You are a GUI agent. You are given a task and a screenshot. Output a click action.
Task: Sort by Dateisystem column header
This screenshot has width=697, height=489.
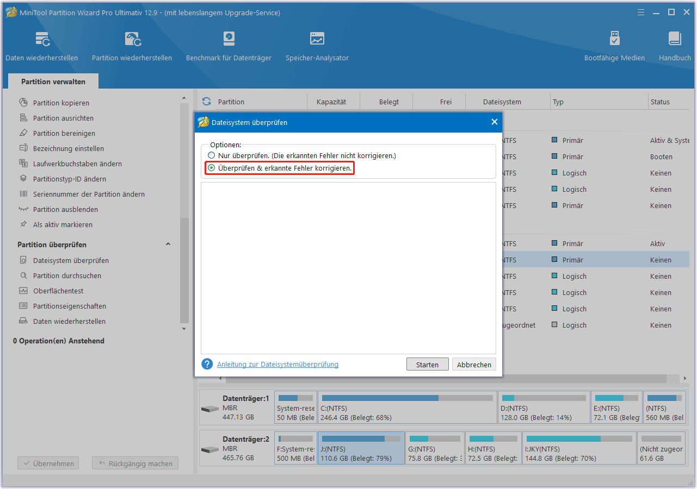click(x=502, y=102)
